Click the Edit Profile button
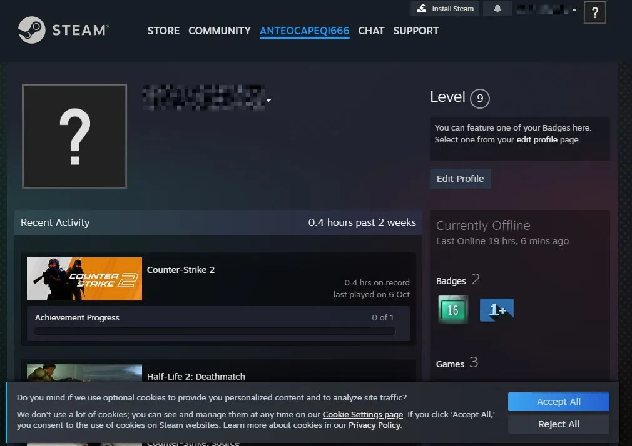 461,179
